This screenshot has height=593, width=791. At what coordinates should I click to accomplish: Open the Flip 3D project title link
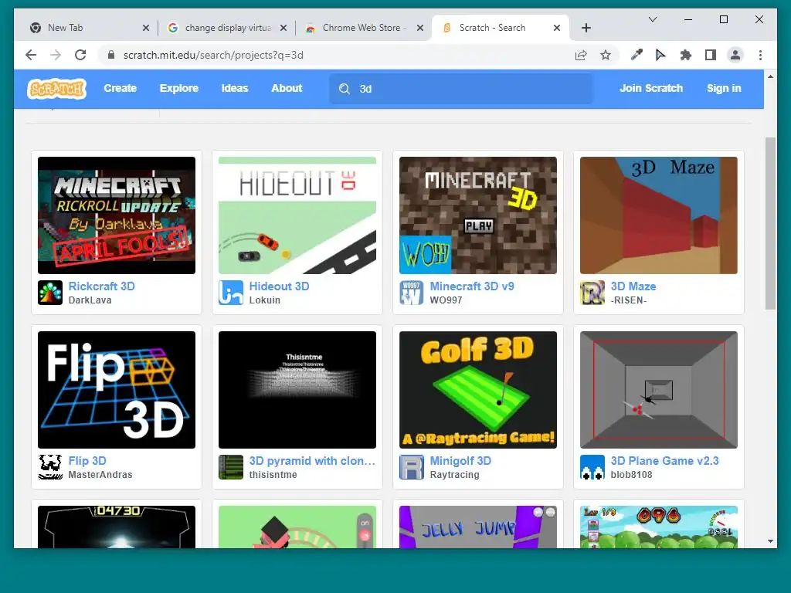tap(87, 461)
